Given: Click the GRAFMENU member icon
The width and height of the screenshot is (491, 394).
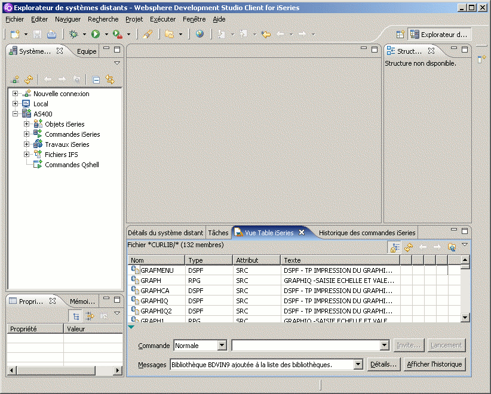Looking at the screenshot, I should (135, 270).
